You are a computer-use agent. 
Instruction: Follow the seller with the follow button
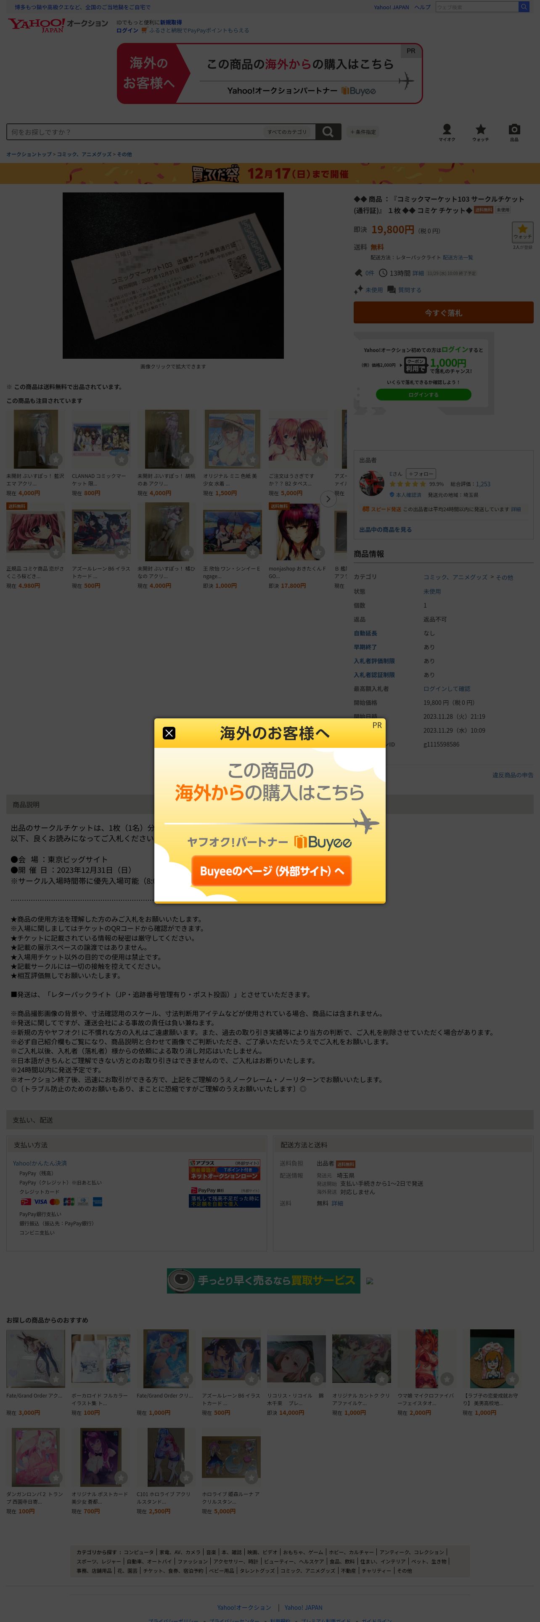421,473
